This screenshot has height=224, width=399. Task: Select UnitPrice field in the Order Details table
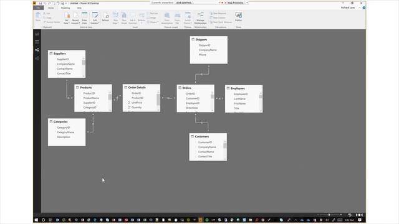click(x=137, y=103)
